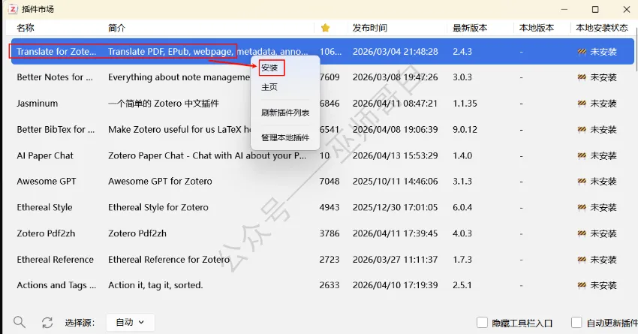Choose 刷新插件列表 in the context menu

(x=285, y=113)
